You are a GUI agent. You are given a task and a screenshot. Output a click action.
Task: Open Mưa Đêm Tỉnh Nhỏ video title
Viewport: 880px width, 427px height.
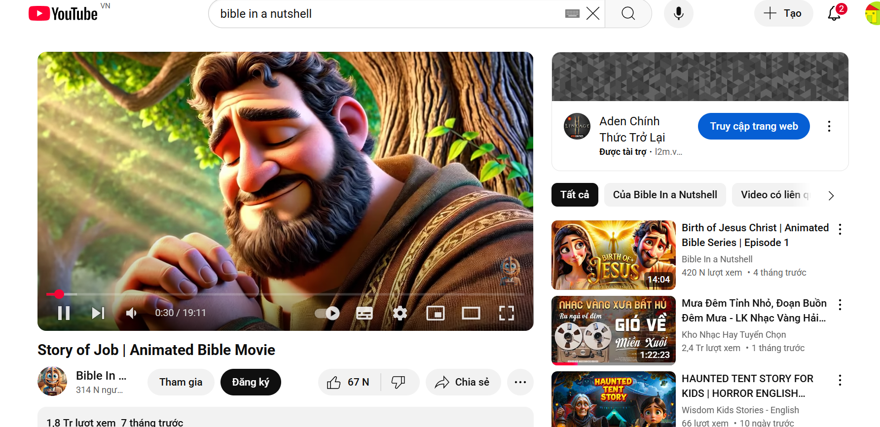754,311
